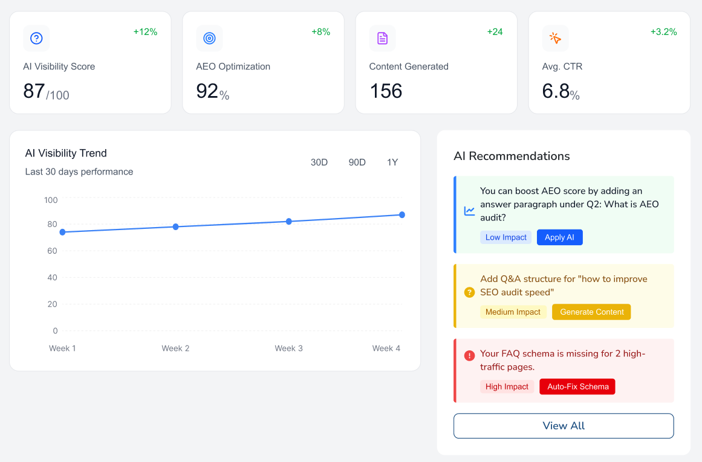This screenshot has width=702, height=462.
Task: Switch chart range to 90D
Action: [x=357, y=162]
